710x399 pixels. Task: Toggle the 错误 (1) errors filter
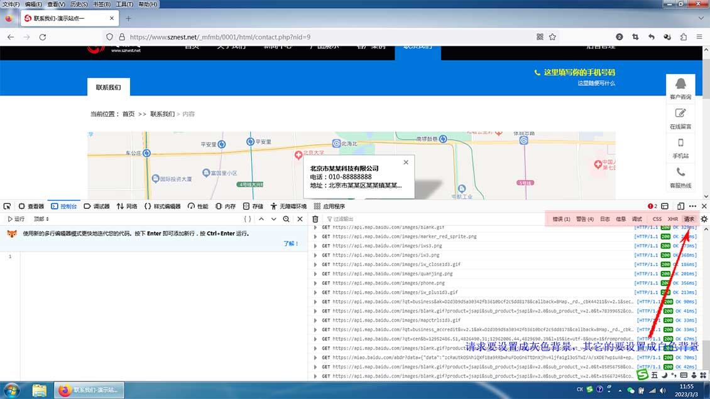[x=561, y=219]
